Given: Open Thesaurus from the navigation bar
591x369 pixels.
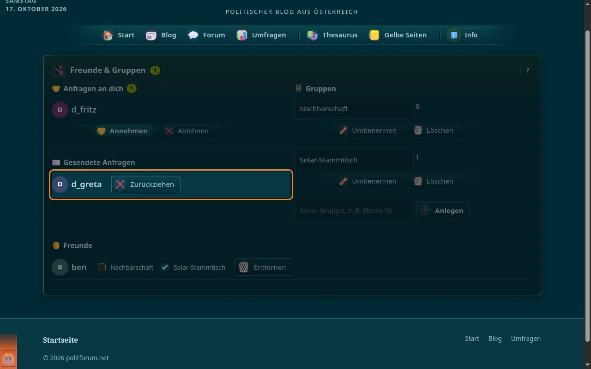Looking at the screenshot, I should [332, 35].
